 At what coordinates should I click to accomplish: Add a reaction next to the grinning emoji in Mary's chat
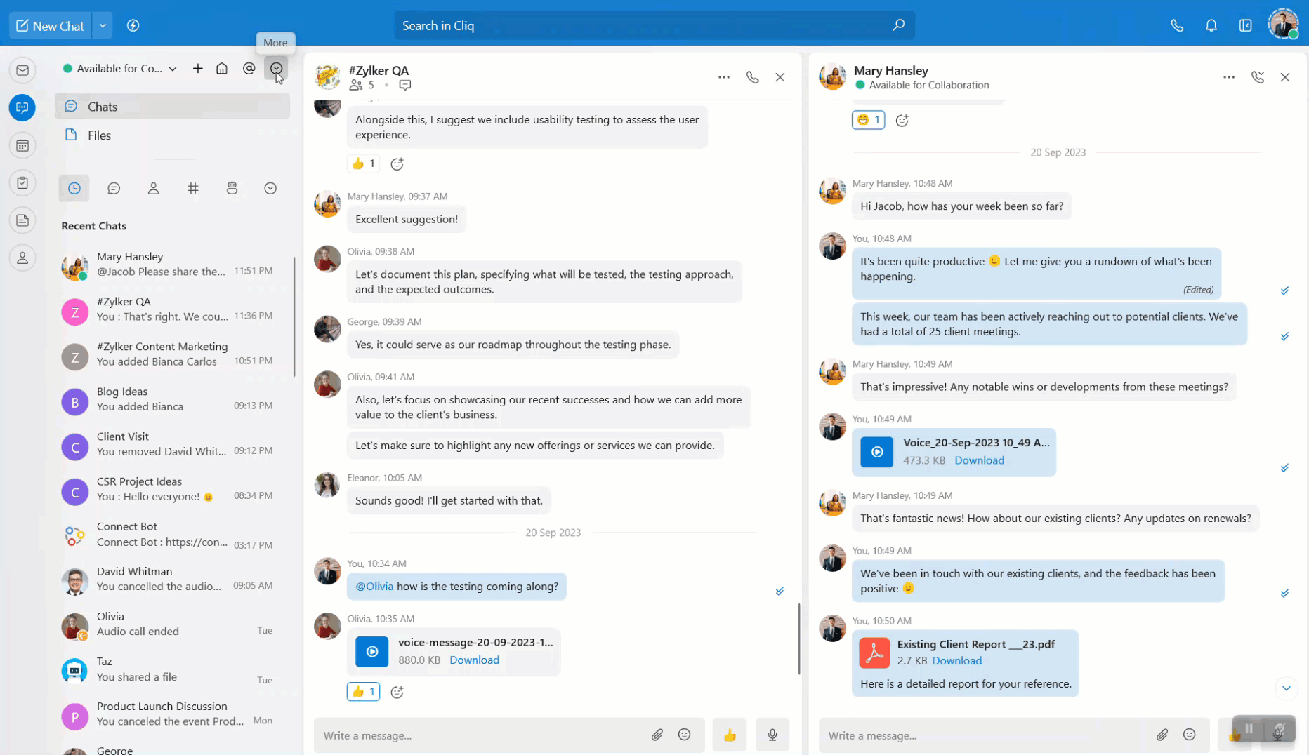[x=902, y=120]
